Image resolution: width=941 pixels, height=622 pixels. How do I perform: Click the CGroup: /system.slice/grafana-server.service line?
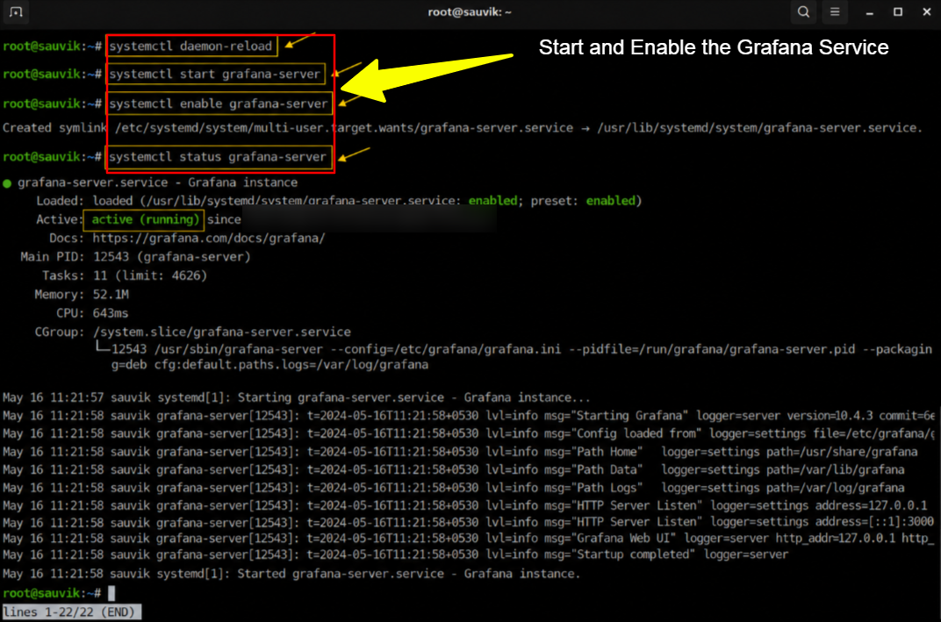193,332
